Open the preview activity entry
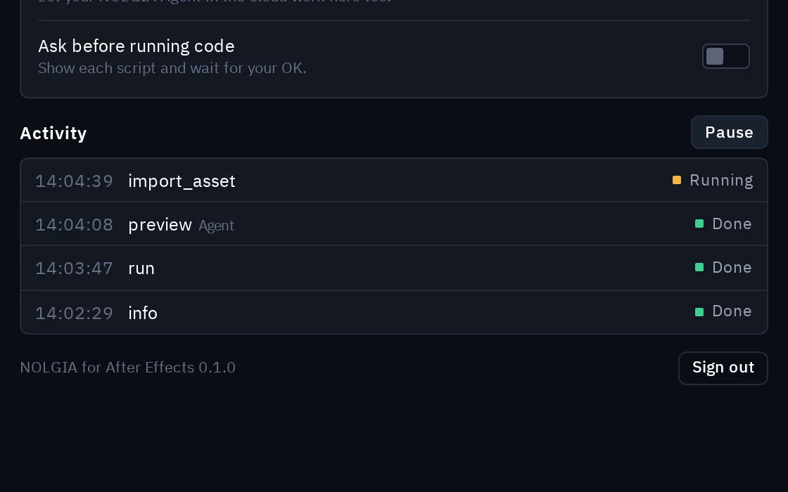 (394, 224)
